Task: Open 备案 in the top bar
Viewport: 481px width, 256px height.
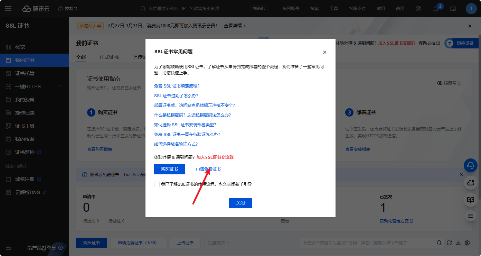Action: pyautogui.click(x=314, y=9)
